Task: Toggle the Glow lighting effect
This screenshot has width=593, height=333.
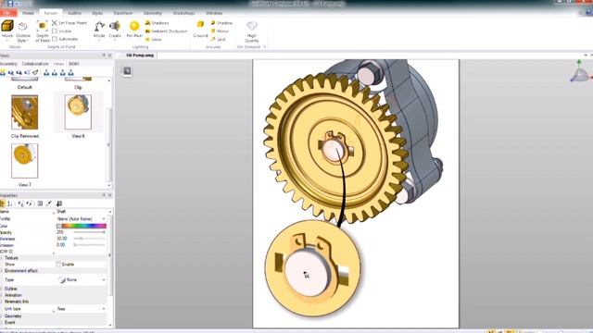Action: 153,39
